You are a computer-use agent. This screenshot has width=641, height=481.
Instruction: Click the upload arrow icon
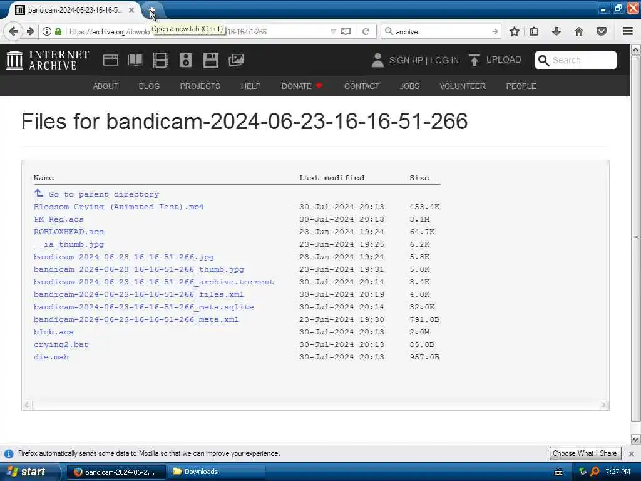[474, 60]
